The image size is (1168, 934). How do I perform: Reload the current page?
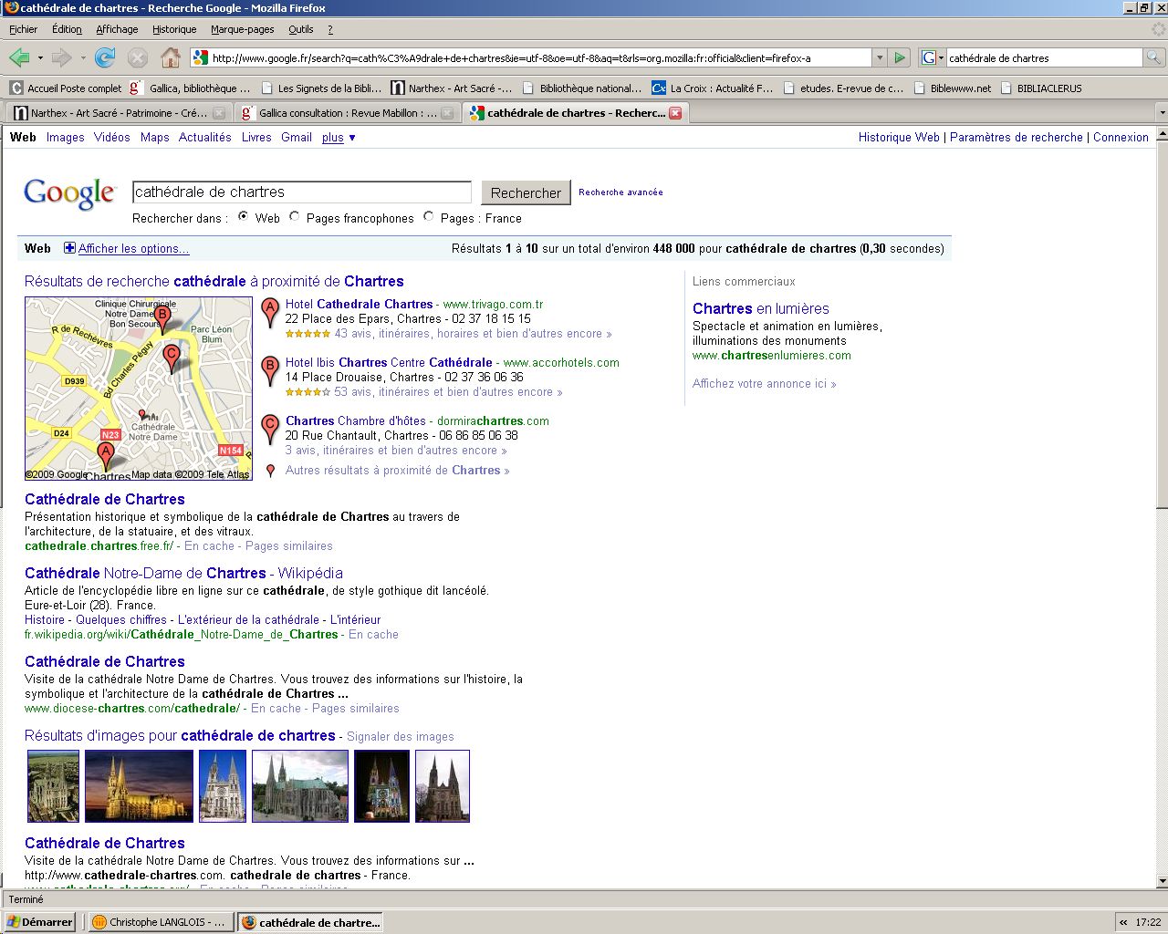[x=106, y=57]
